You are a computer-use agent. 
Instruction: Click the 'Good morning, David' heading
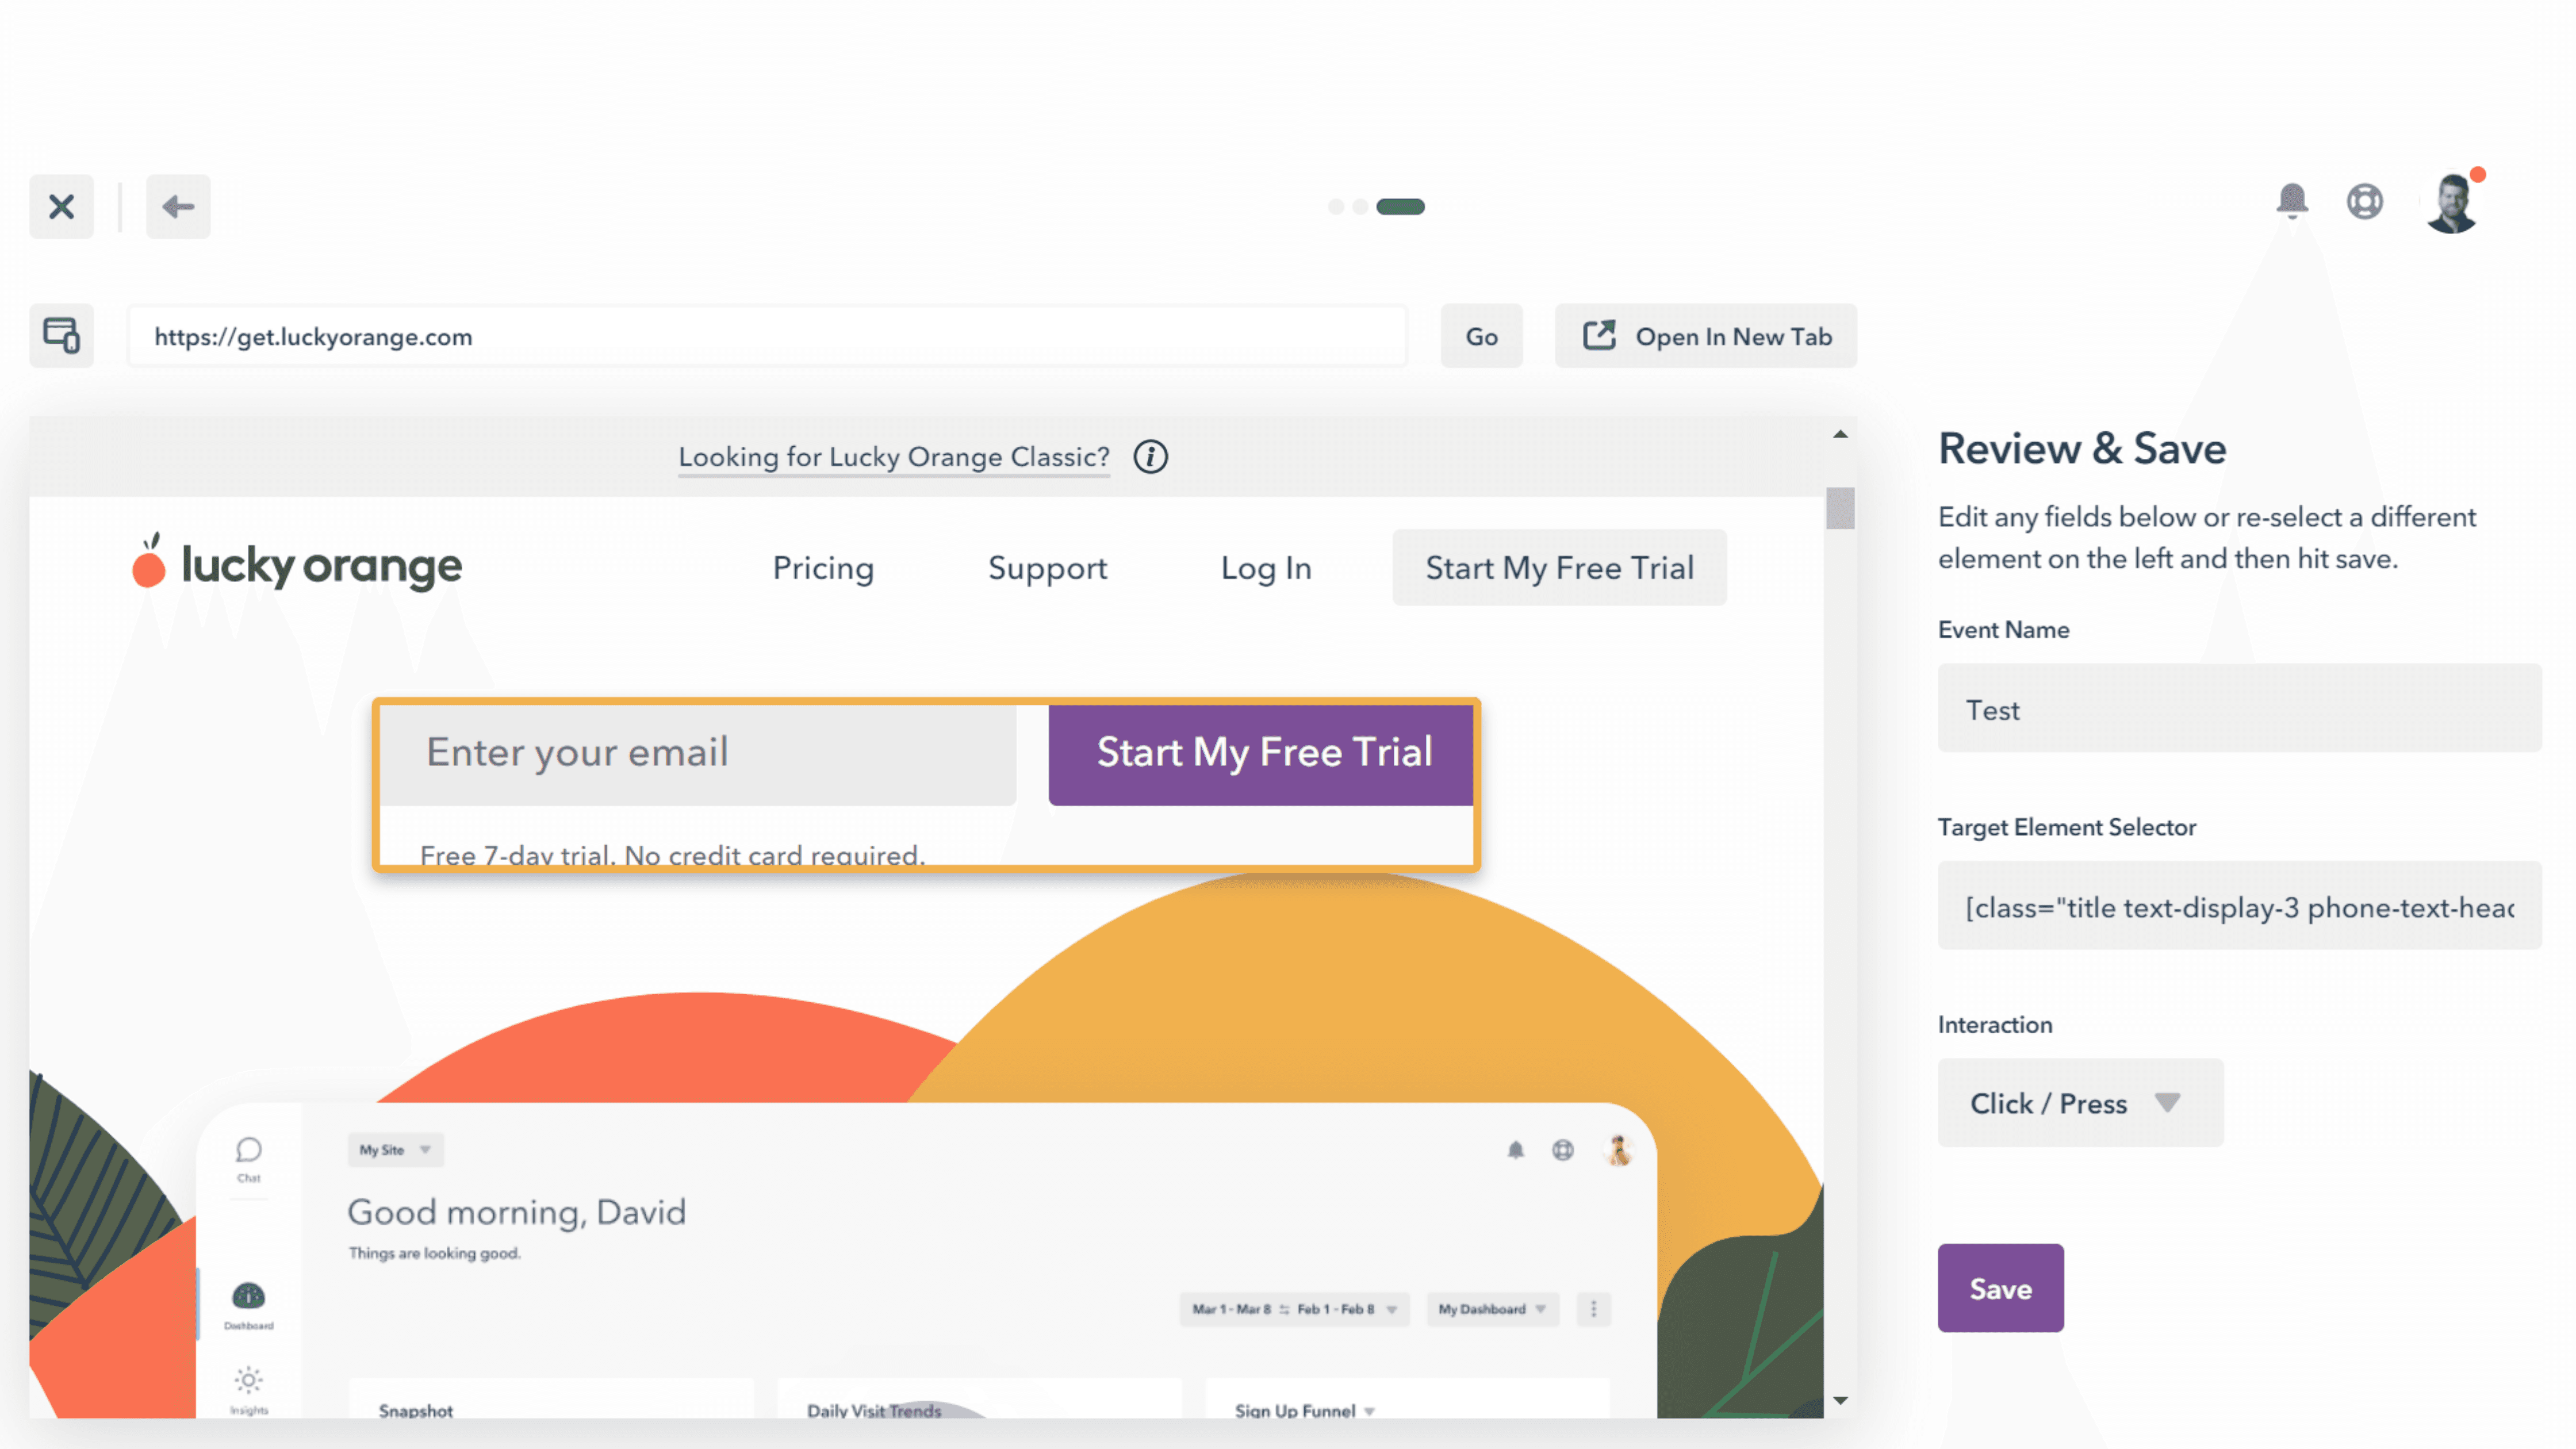[x=516, y=1212]
